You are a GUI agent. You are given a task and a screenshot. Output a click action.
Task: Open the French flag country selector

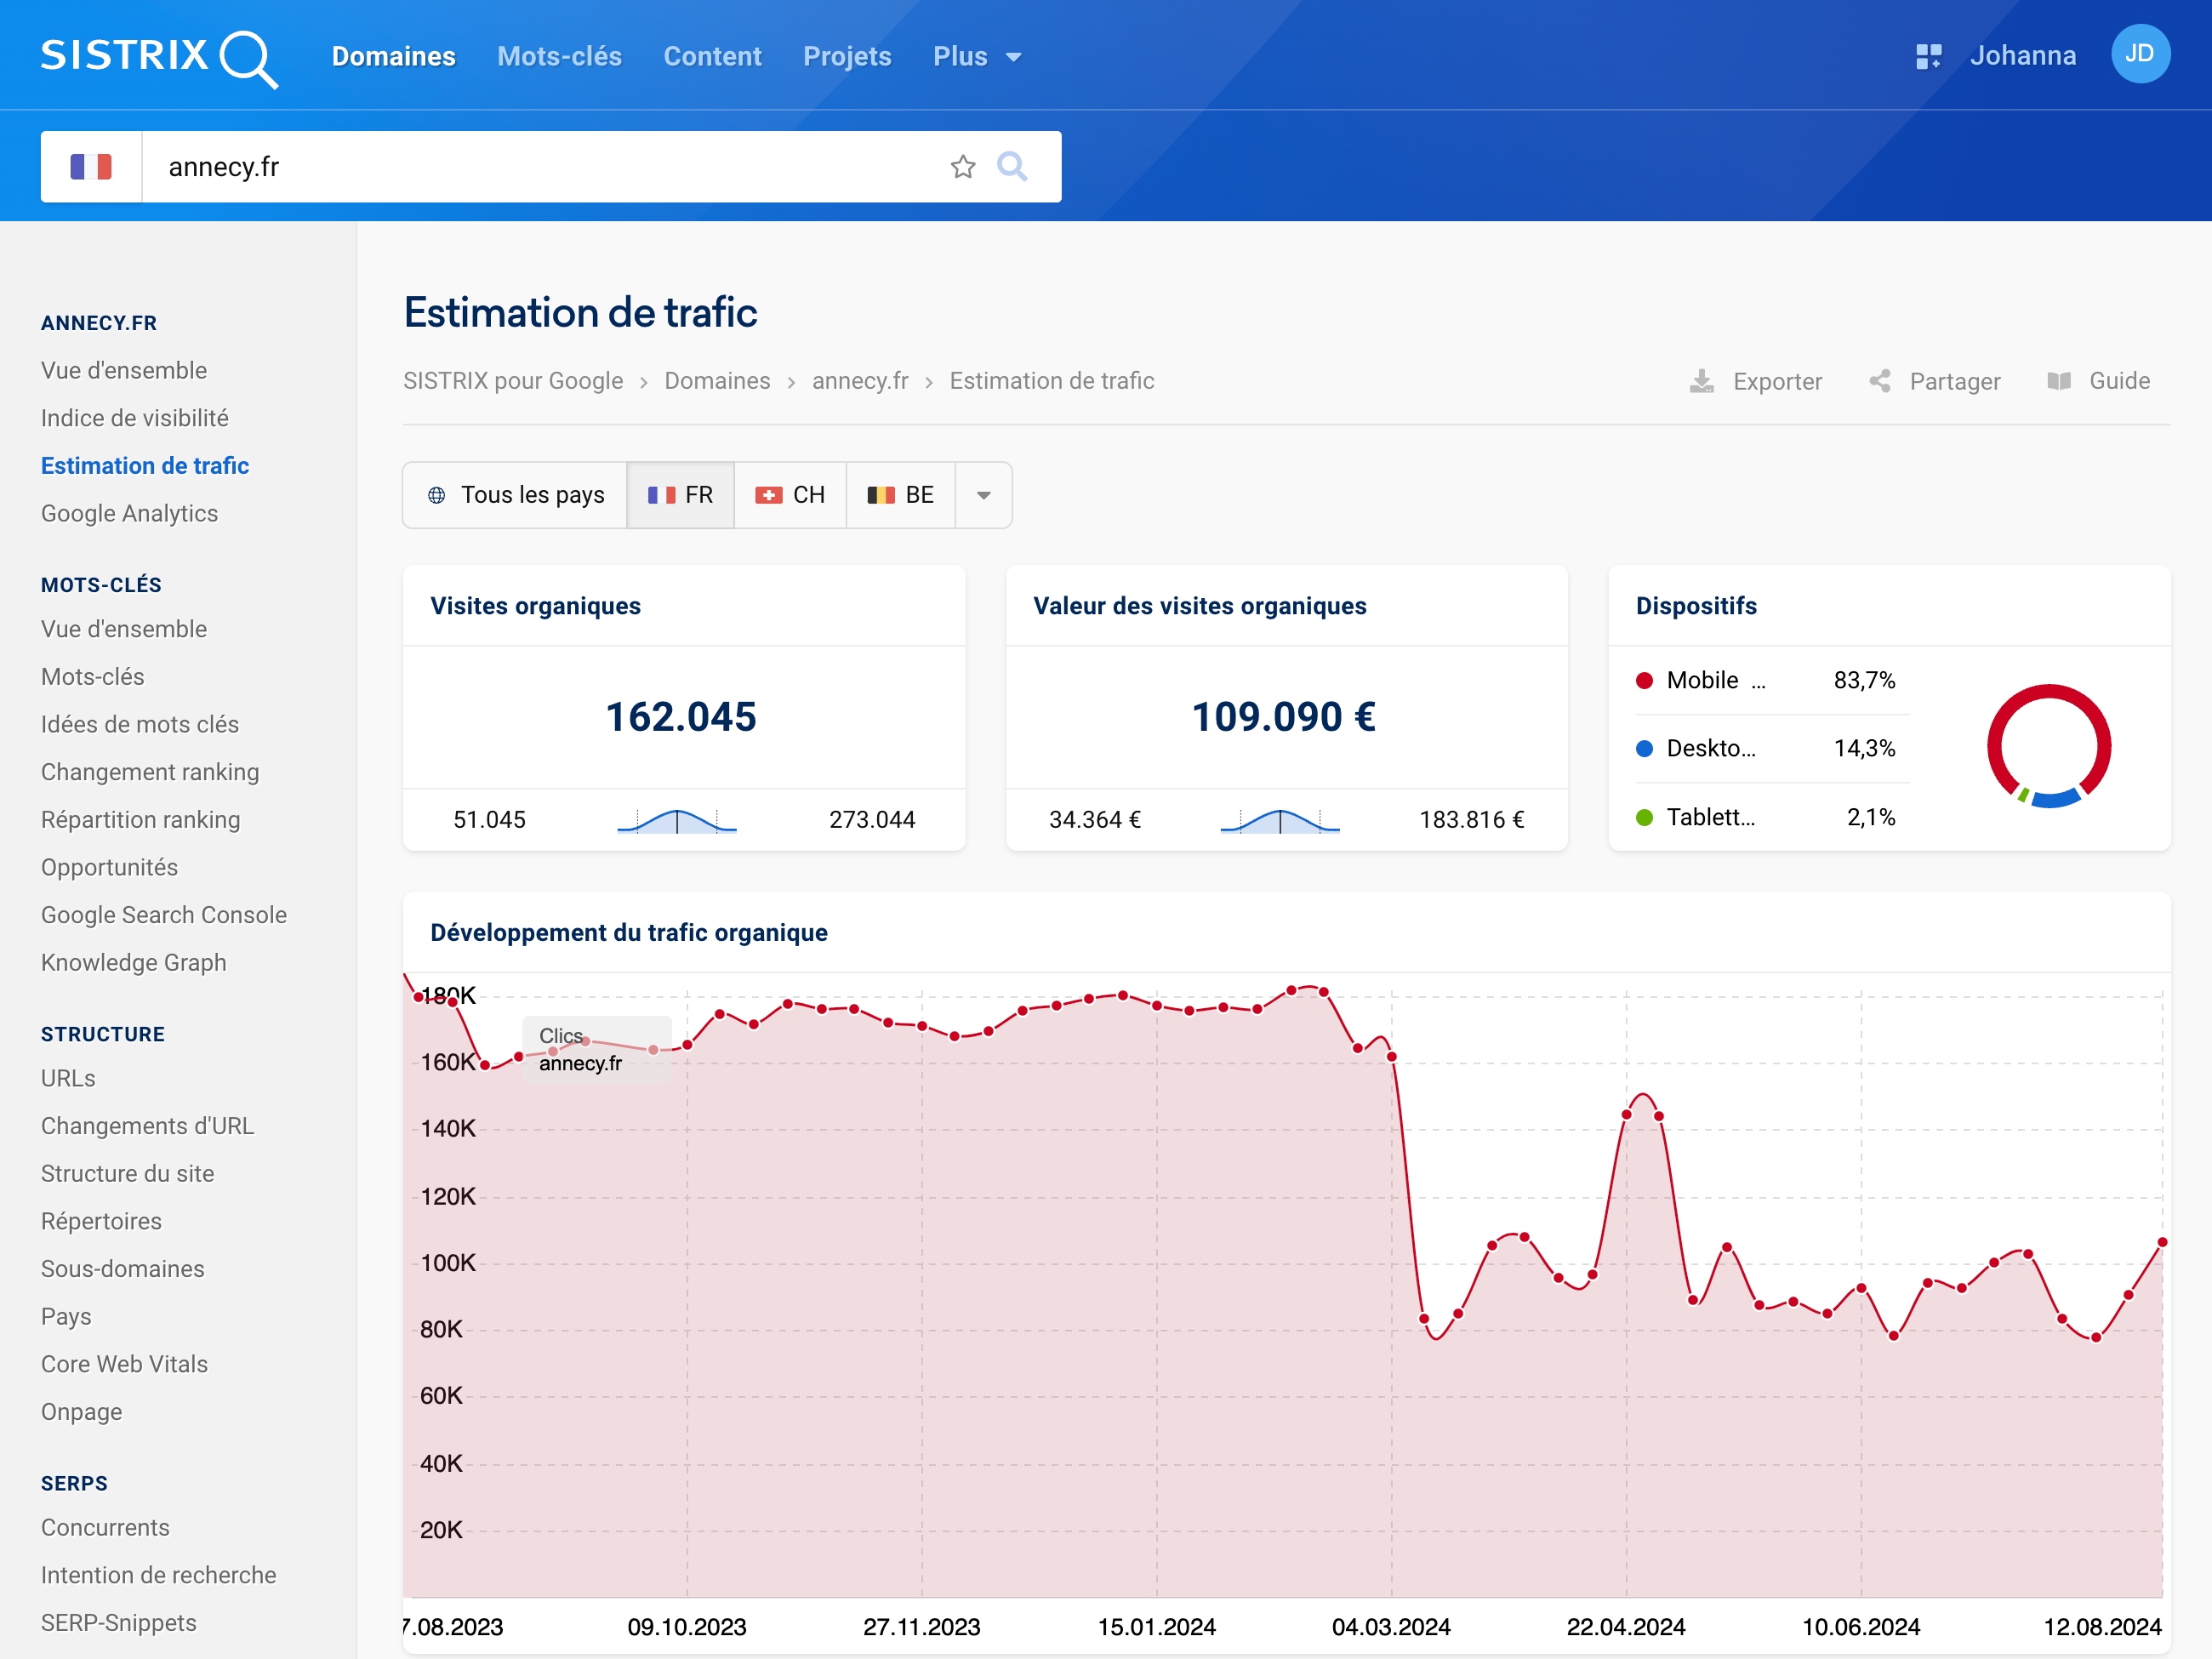(x=91, y=166)
